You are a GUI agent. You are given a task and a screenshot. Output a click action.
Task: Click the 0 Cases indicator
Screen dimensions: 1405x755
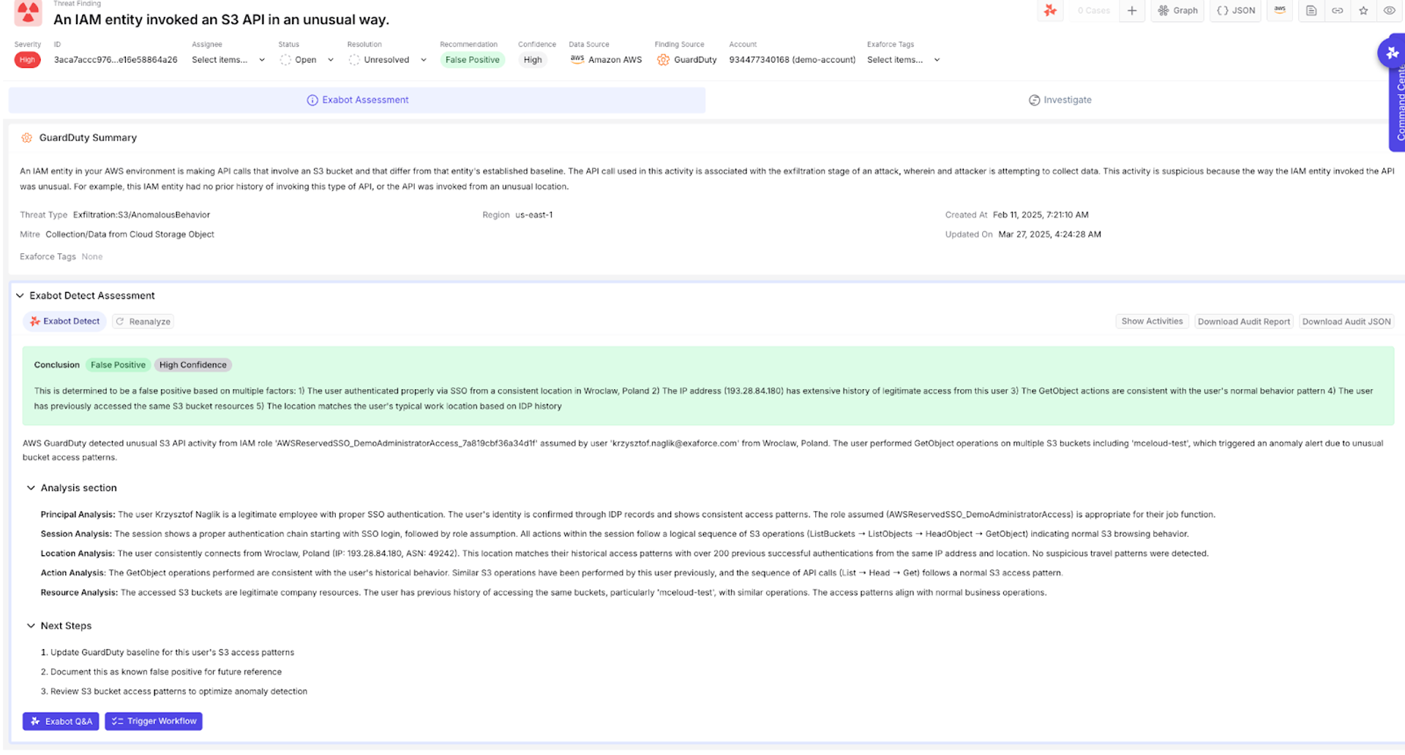pos(1093,11)
